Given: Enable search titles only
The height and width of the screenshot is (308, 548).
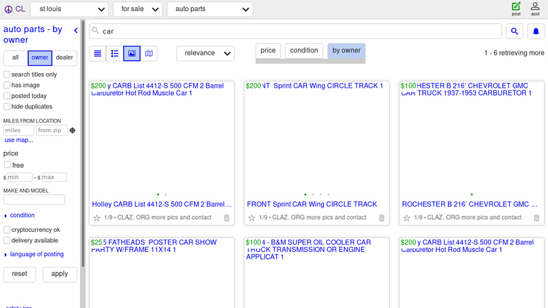Looking at the screenshot, I should [x=7, y=75].
